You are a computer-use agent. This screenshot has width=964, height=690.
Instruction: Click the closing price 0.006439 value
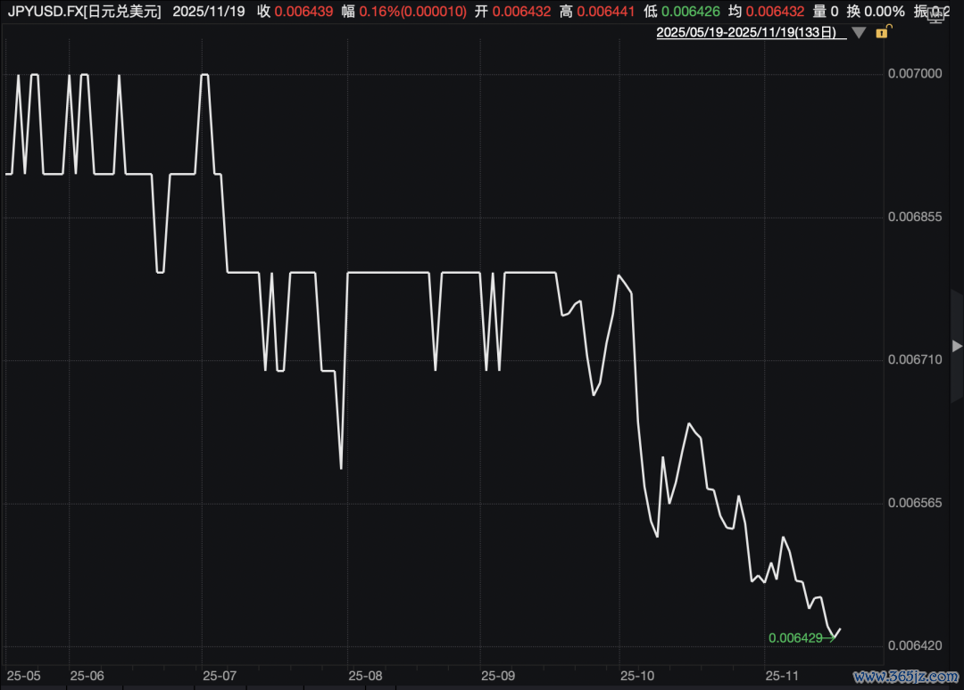302,12
